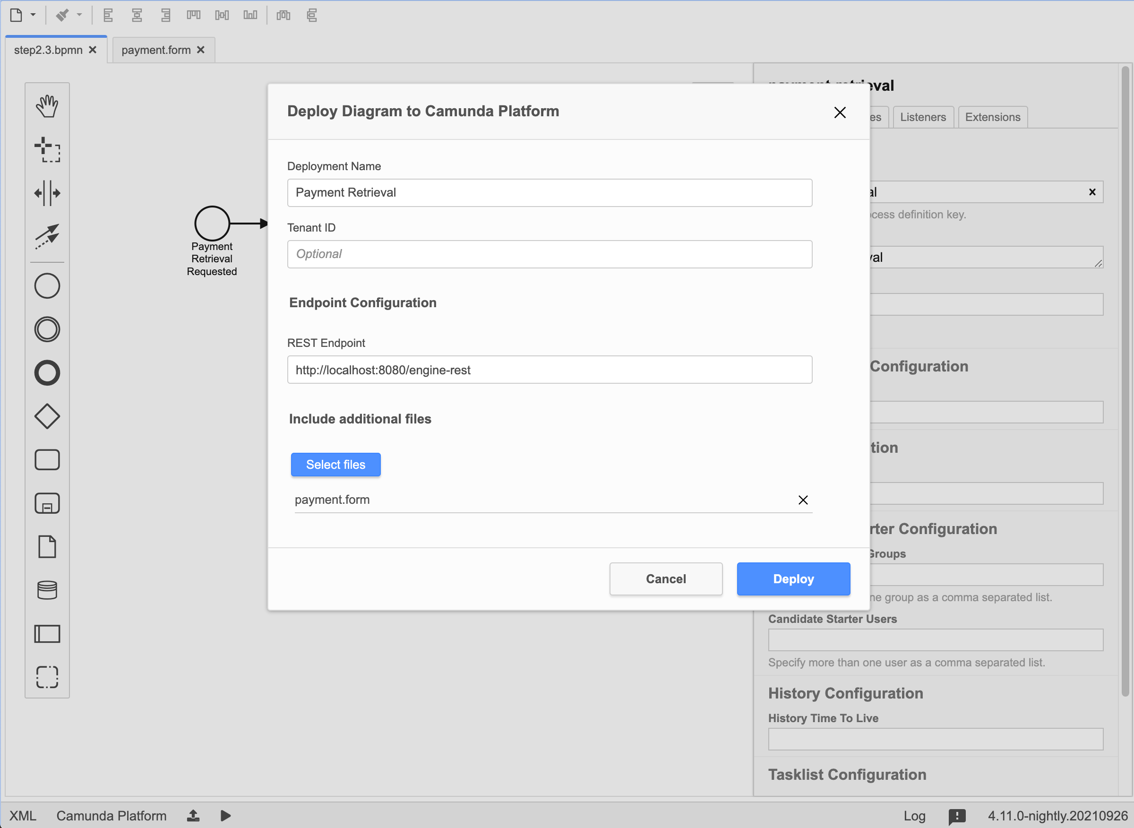Activate the Lasso selection tool
Viewport: 1134px width, 828px height.
coord(47,149)
